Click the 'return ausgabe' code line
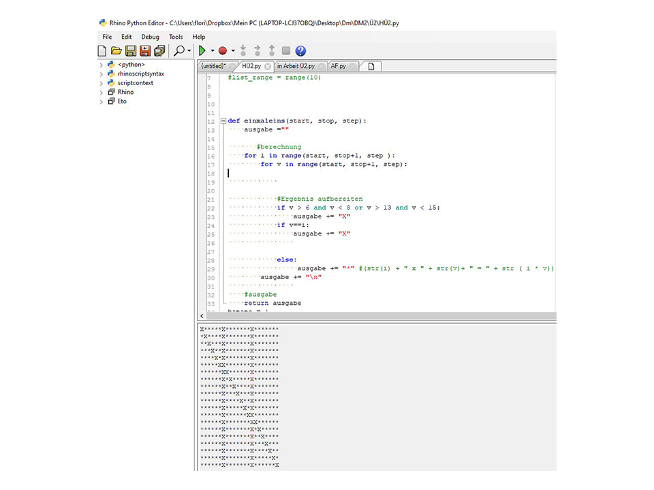 point(272,304)
